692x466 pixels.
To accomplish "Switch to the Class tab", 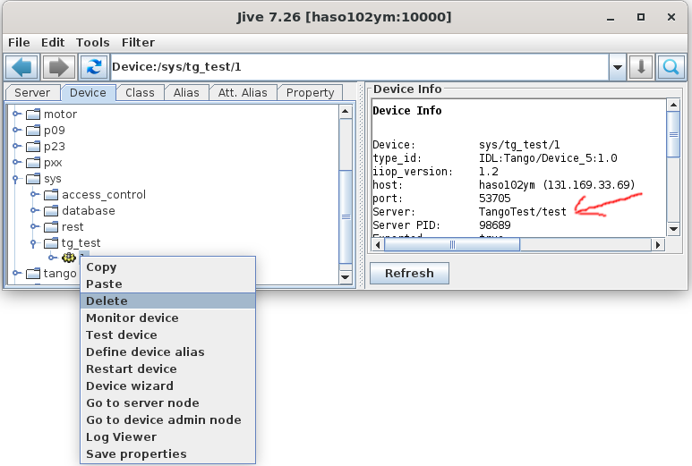I will (x=140, y=93).
